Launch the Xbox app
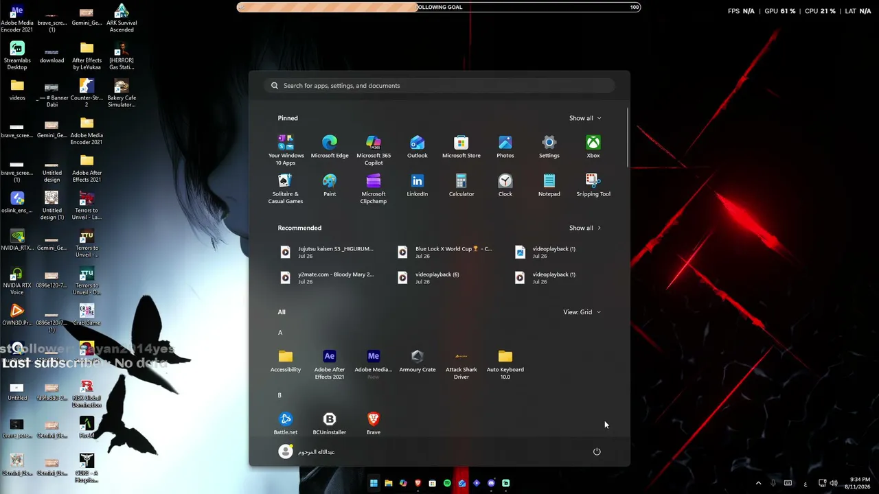 click(x=593, y=147)
